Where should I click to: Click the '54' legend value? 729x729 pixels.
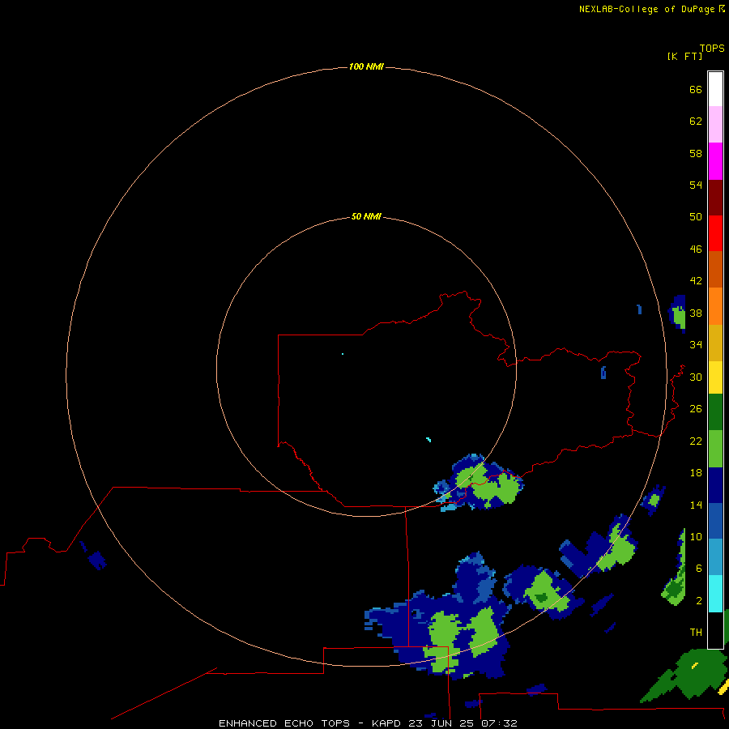[696, 185]
